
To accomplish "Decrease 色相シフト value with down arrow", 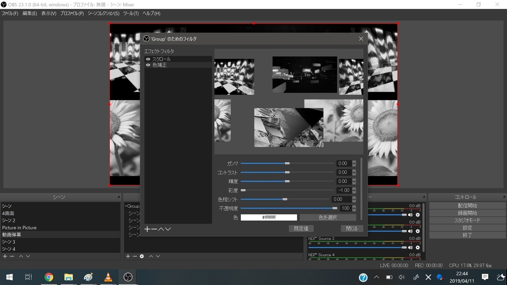I will 354,201.
